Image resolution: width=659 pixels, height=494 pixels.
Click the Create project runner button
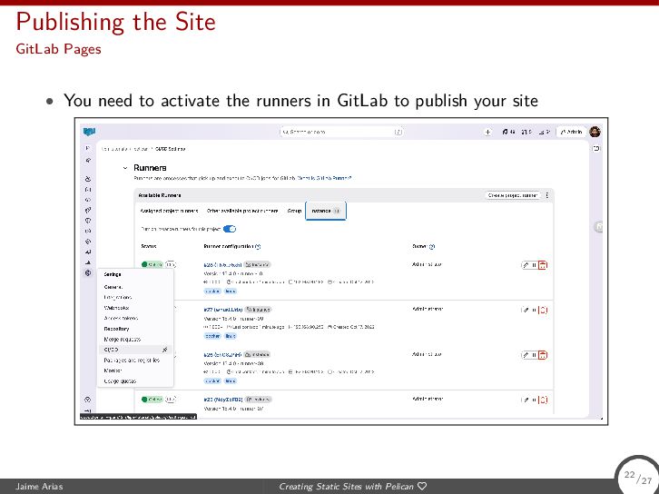point(512,195)
